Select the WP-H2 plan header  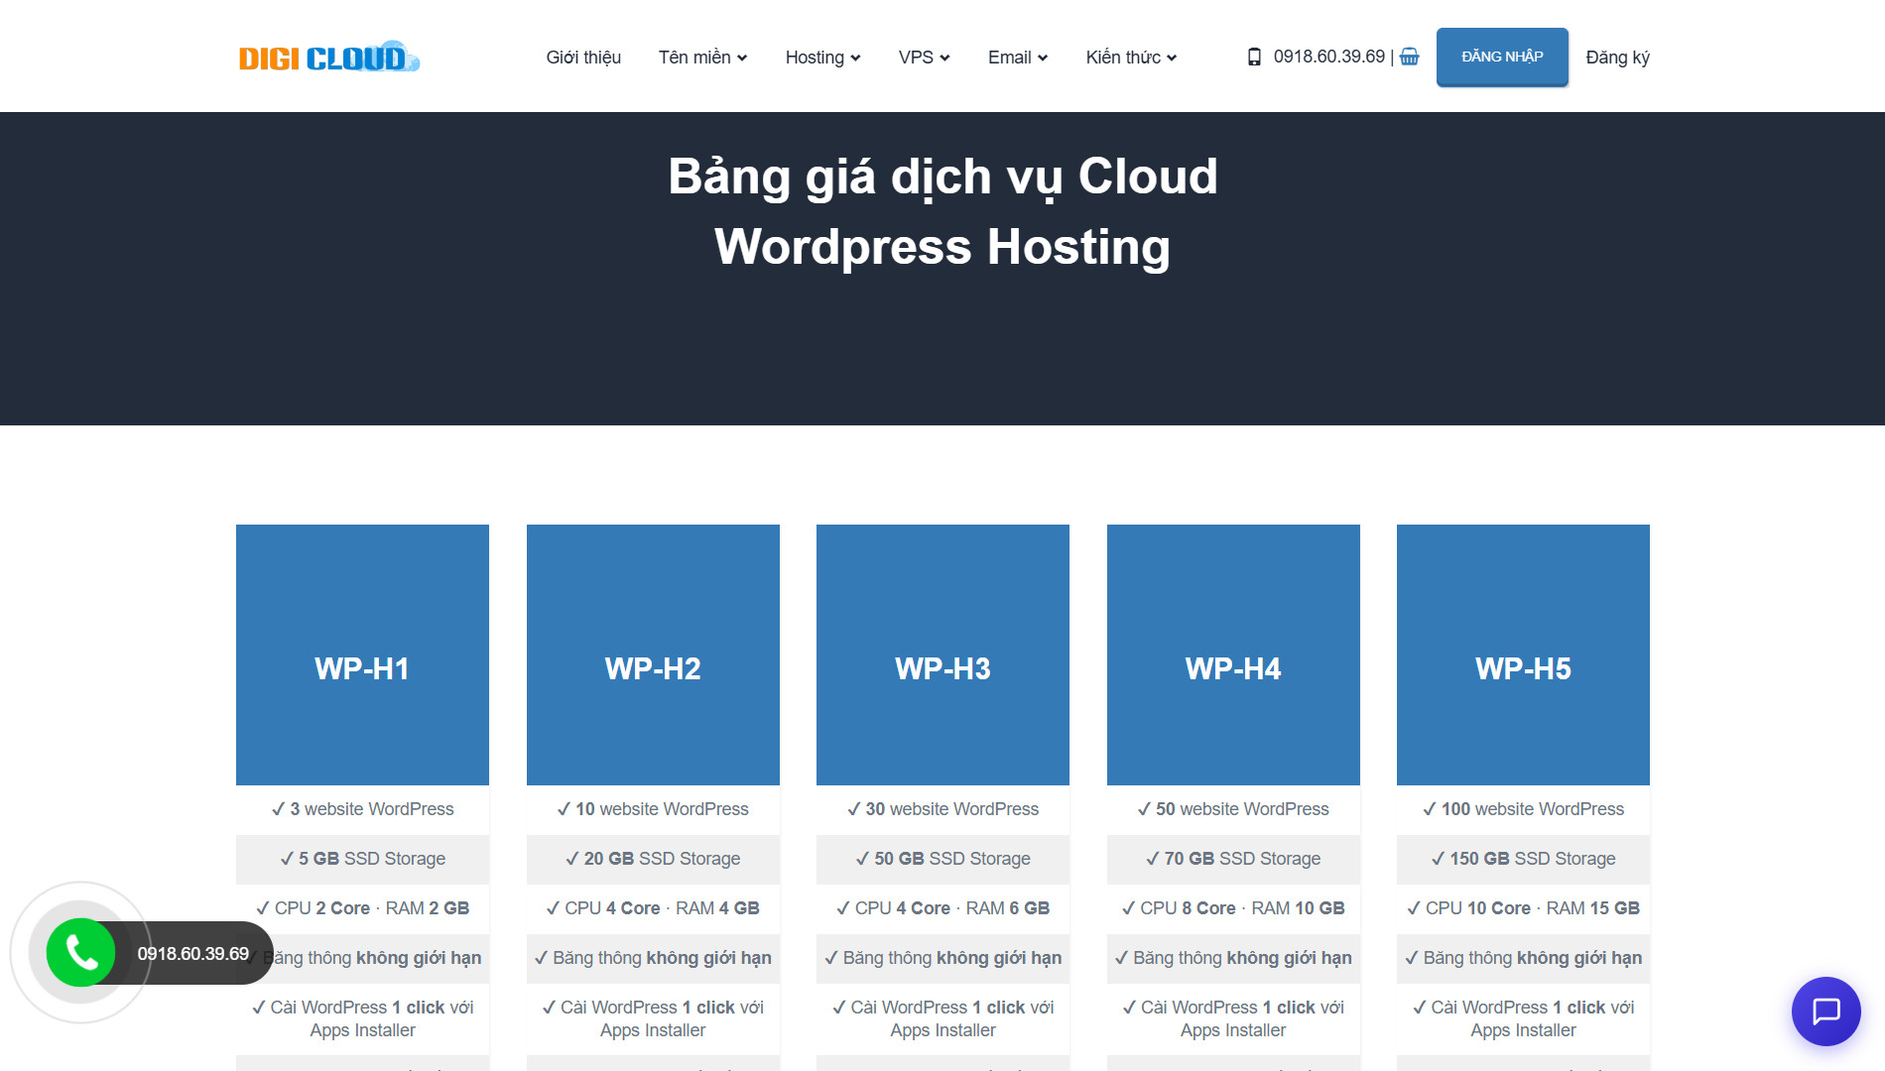[x=653, y=654]
